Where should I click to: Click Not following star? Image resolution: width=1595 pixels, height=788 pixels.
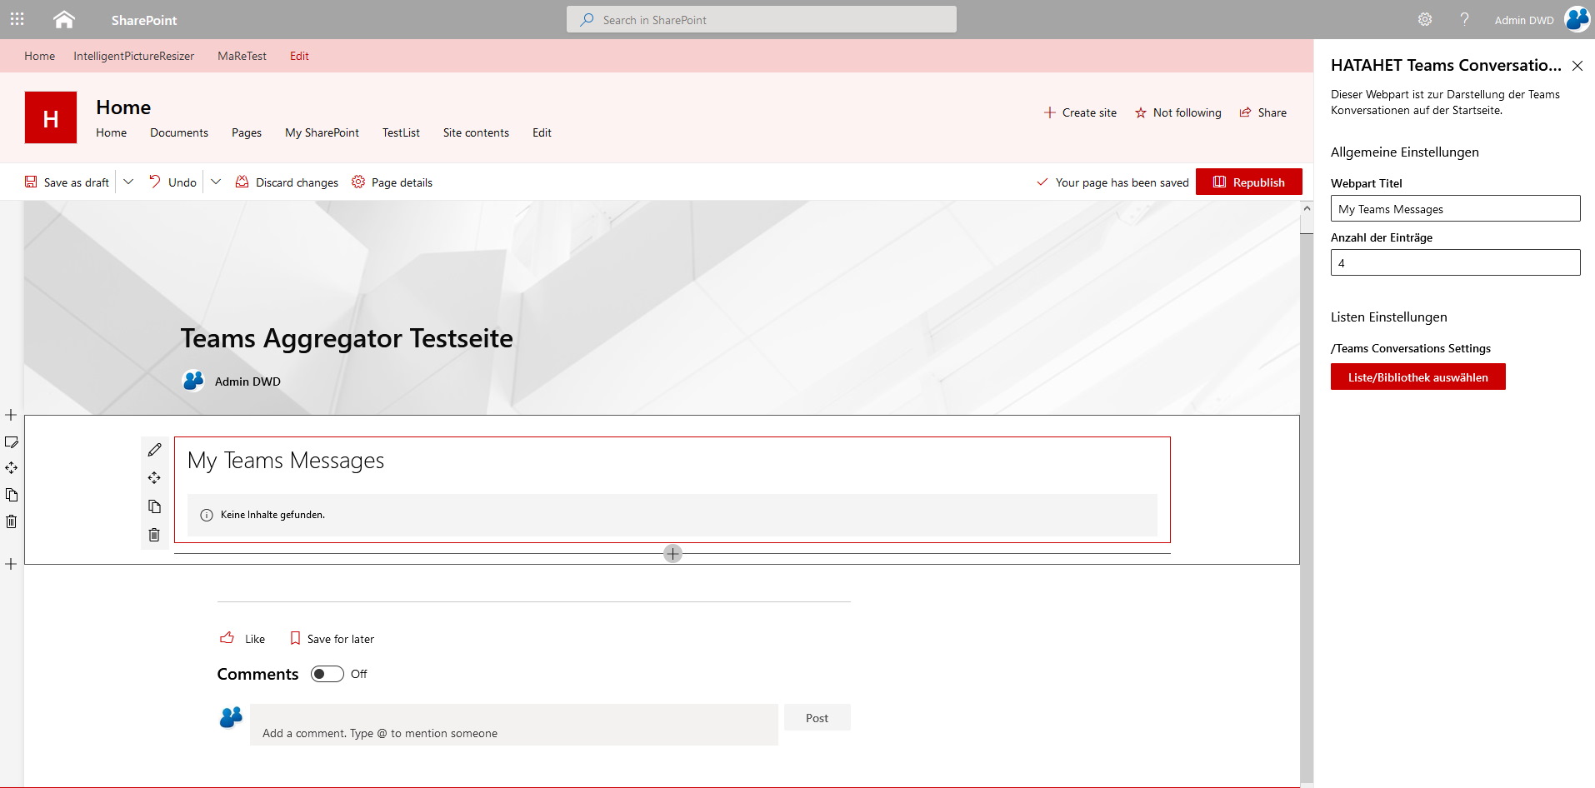coord(1177,112)
